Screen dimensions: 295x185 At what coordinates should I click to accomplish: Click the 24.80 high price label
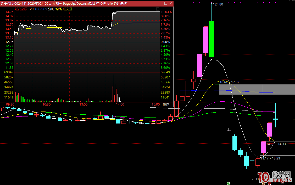(x=219, y=4)
